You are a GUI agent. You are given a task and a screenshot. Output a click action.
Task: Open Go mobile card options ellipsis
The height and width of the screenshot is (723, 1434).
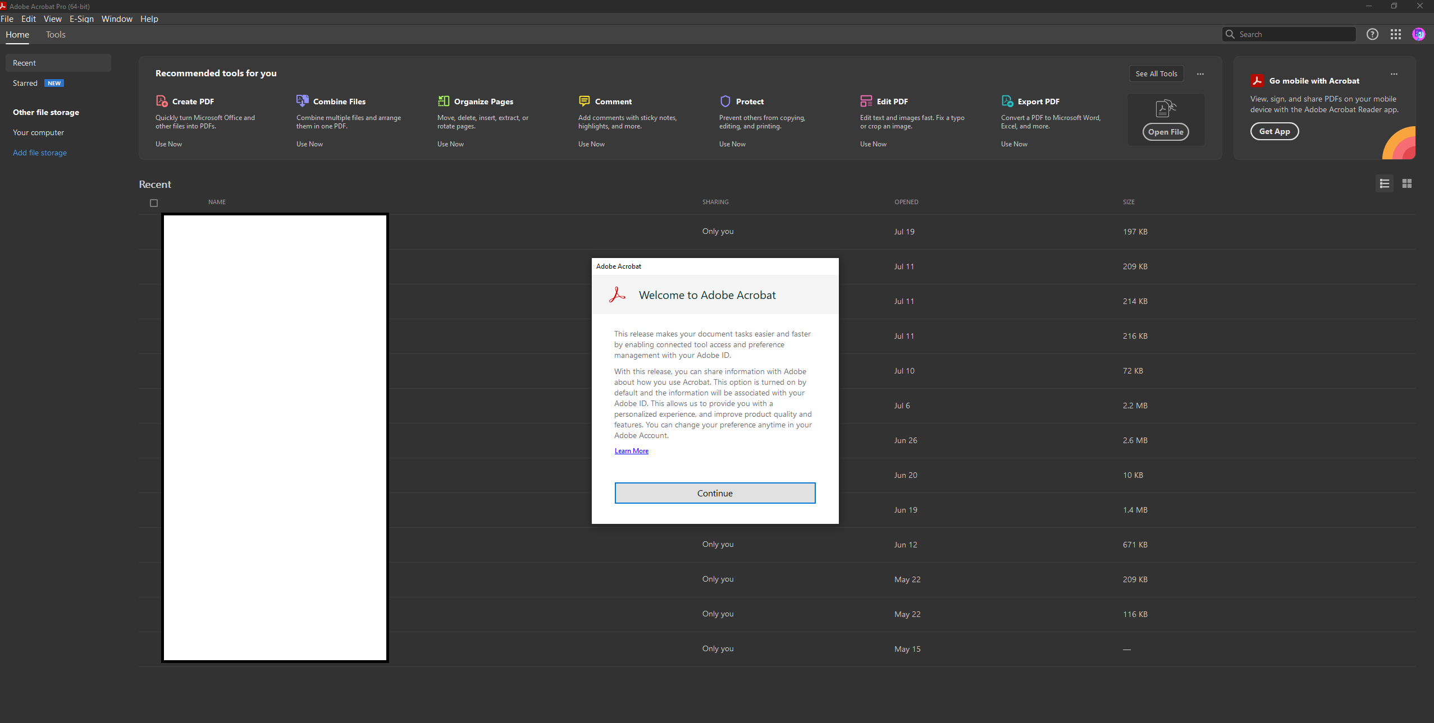(x=1394, y=74)
